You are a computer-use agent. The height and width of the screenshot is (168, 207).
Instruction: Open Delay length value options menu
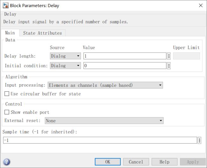(x=169, y=56)
